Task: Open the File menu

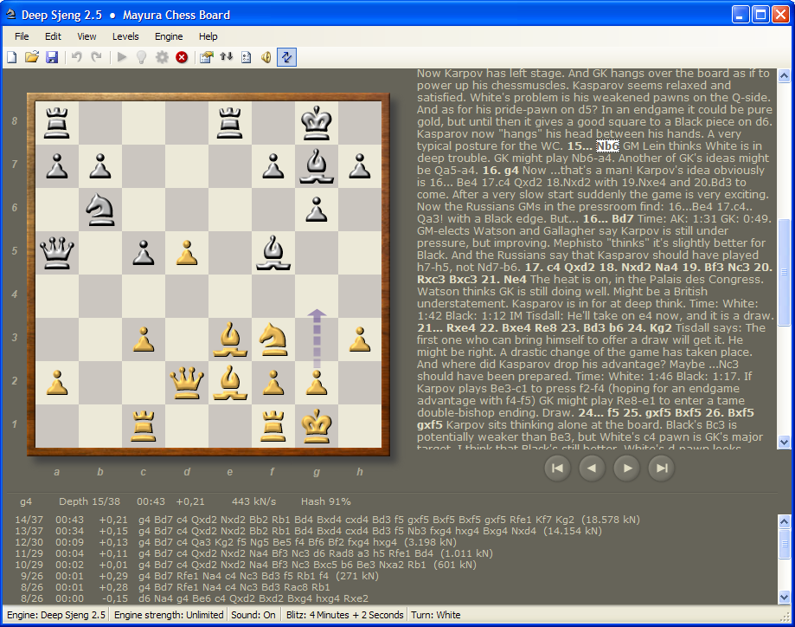Action: pyautogui.click(x=22, y=36)
